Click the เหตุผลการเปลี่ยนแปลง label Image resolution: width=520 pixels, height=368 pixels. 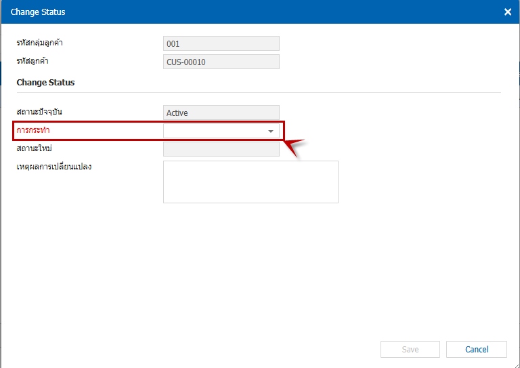(54, 166)
